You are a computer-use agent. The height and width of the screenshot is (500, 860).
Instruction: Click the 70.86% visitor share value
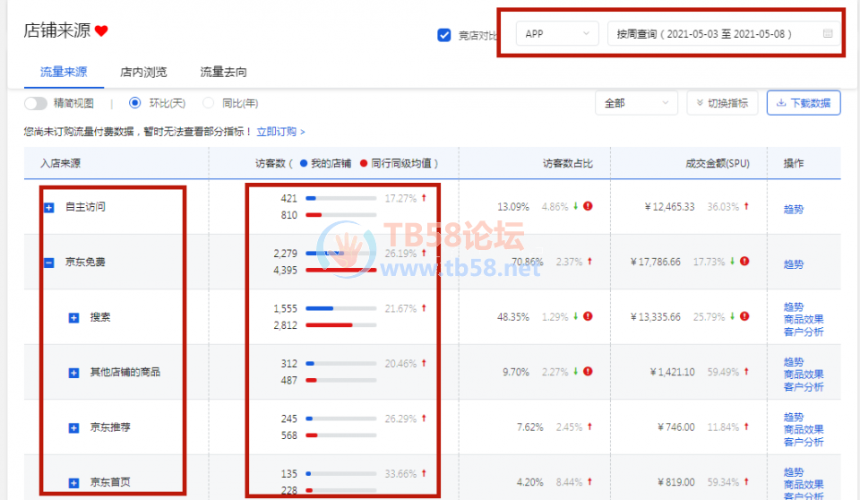tap(527, 262)
